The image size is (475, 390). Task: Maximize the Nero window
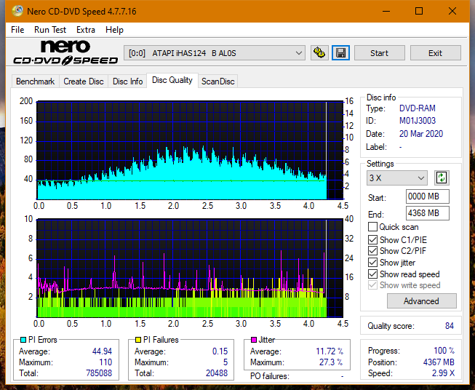click(419, 11)
